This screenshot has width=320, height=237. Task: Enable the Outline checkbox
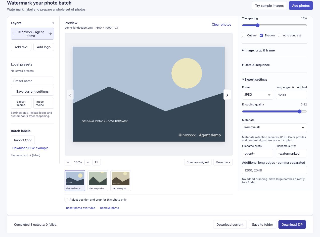(244, 35)
